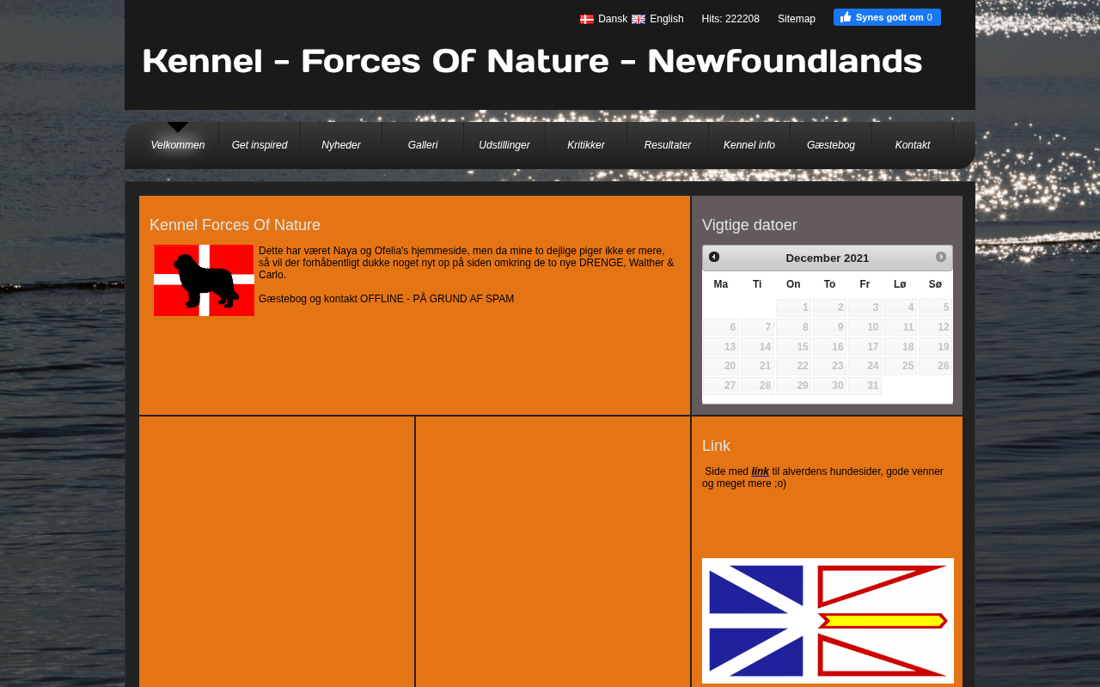Select Gæstebog in navigation bar
1100x687 pixels.
[831, 145]
